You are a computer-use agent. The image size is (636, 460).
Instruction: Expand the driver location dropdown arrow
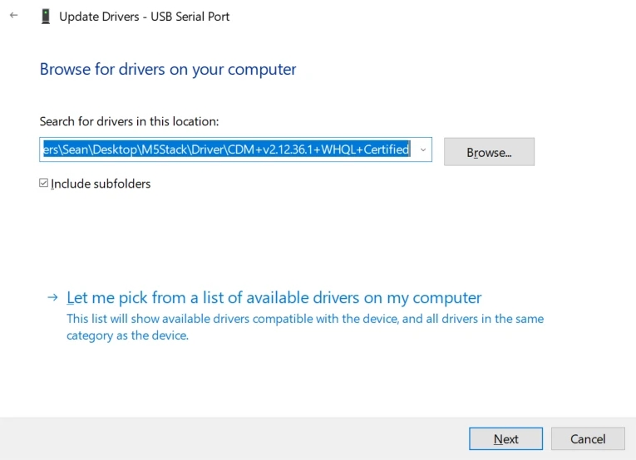423,149
